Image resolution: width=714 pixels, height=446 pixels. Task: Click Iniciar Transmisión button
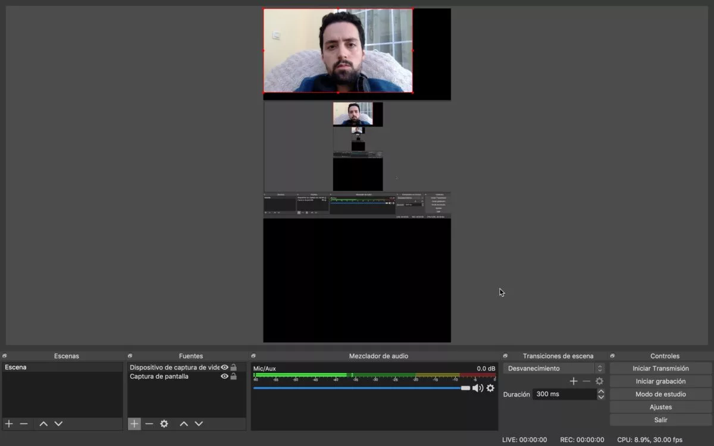[660, 369]
